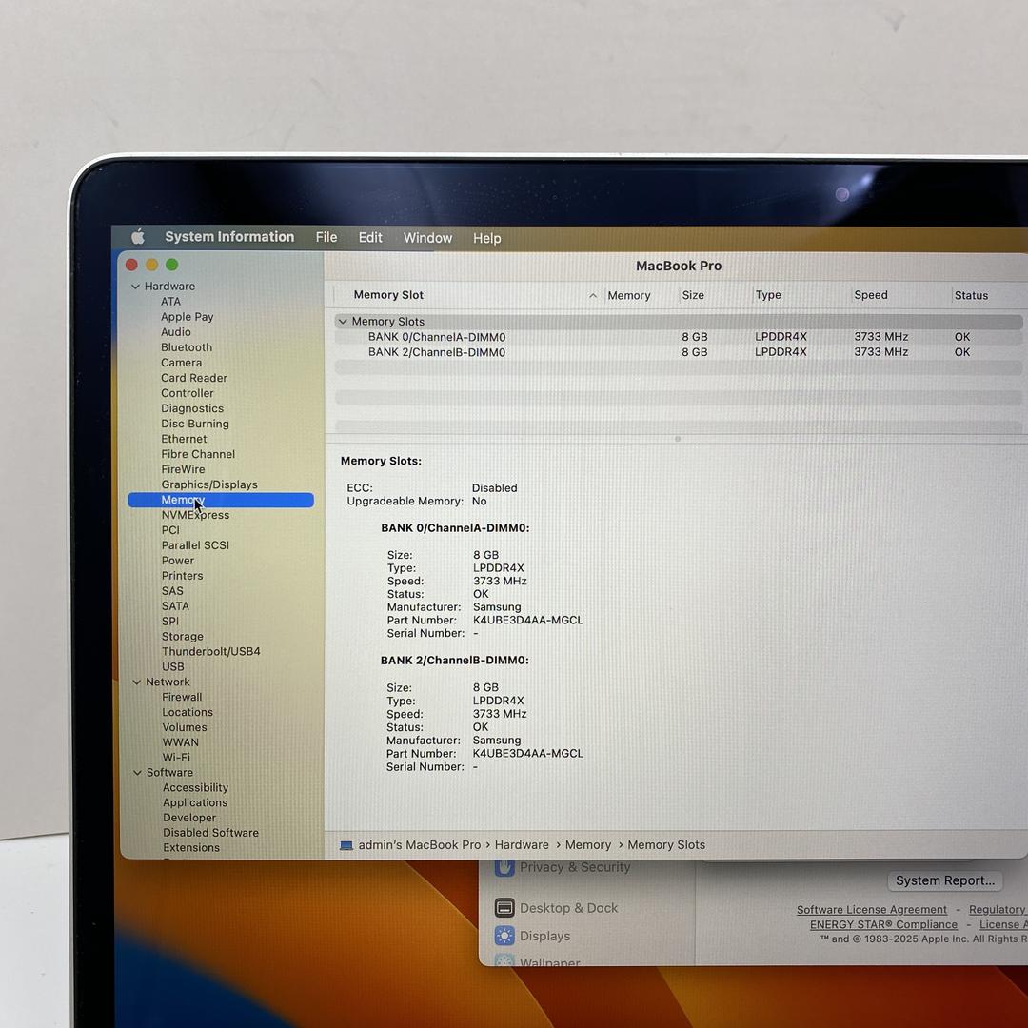Image resolution: width=1028 pixels, height=1028 pixels.
Task: Select Disabled Software in the sidebar
Action: click(x=210, y=833)
